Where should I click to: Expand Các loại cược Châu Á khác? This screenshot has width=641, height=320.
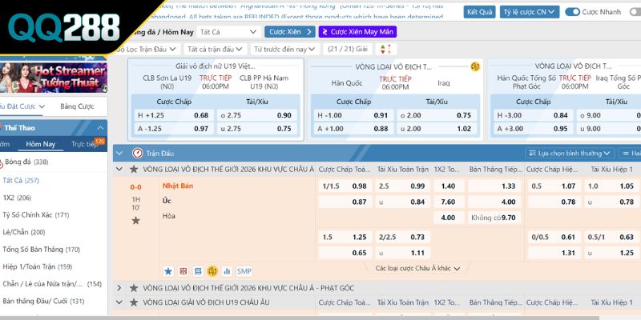click(417, 268)
